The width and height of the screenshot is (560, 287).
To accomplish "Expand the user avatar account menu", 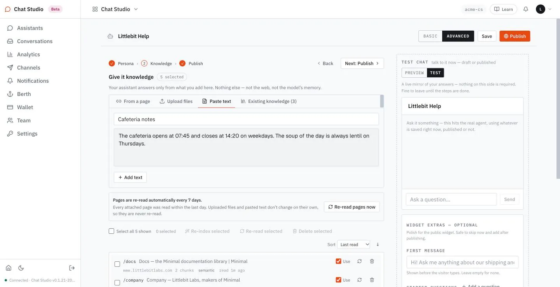I will (x=544, y=9).
